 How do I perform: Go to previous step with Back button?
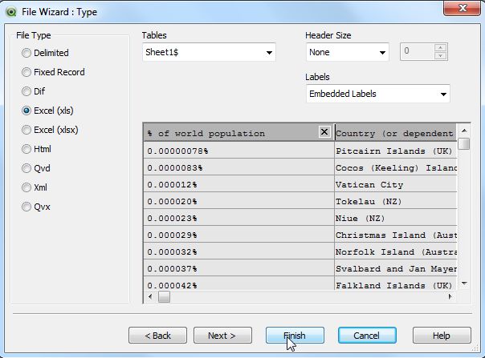pyautogui.click(x=157, y=335)
